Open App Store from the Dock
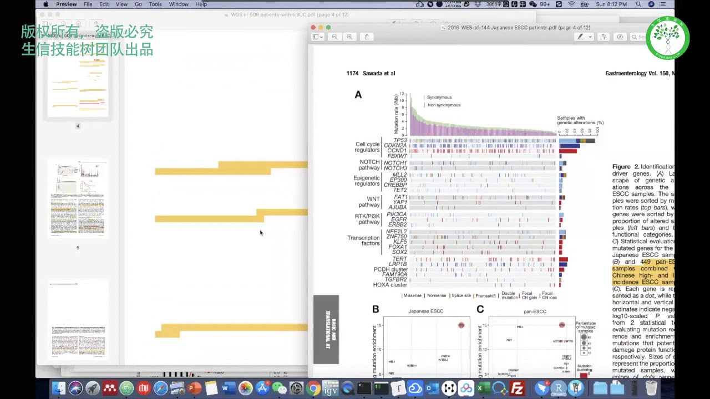Image resolution: width=710 pixels, height=399 pixels. 262,388
